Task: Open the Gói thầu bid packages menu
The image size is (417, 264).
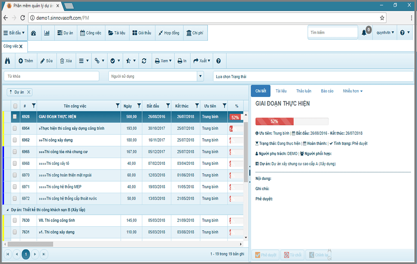Action: tap(142, 33)
